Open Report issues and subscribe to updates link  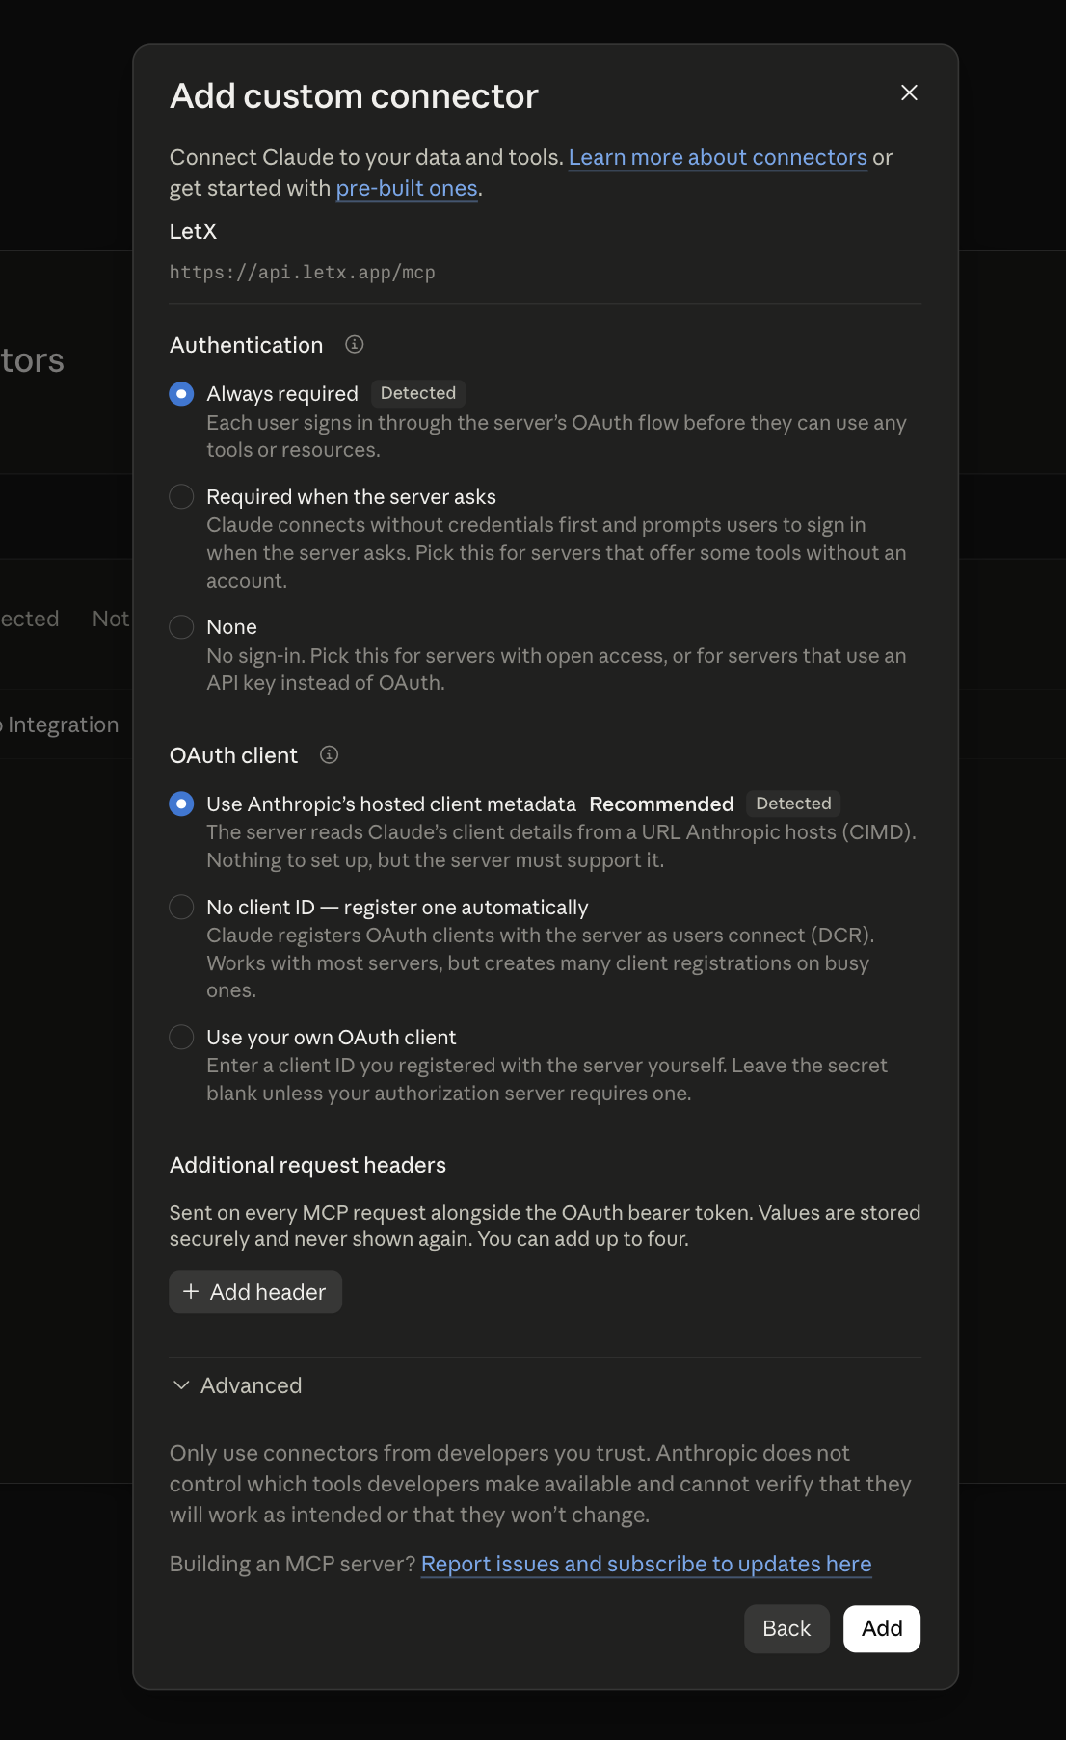pos(647,1564)
